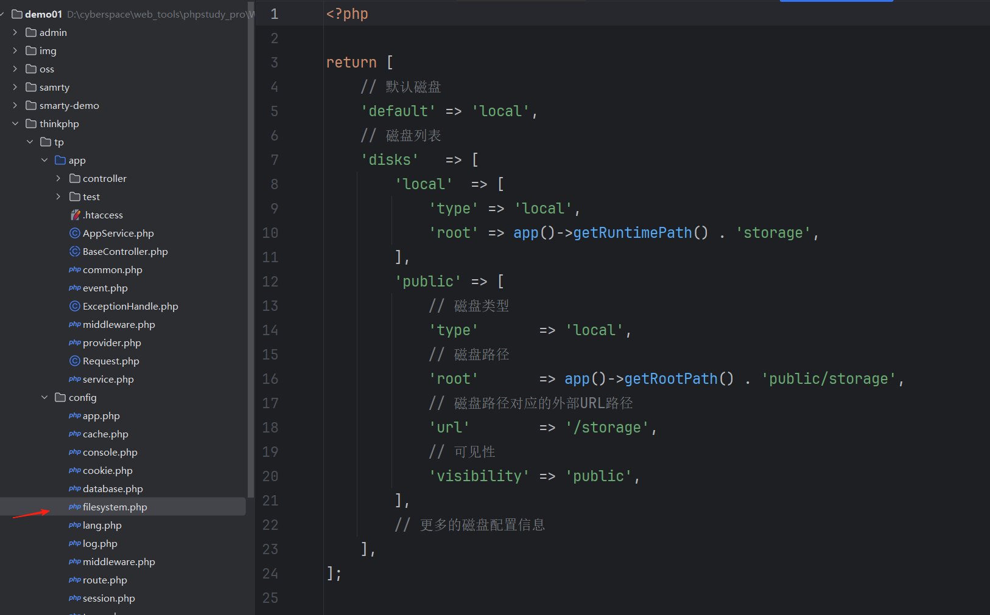The height and width of the screenshot is (615, 990).
Task: Open console.php in config
Action: point(110,452)
